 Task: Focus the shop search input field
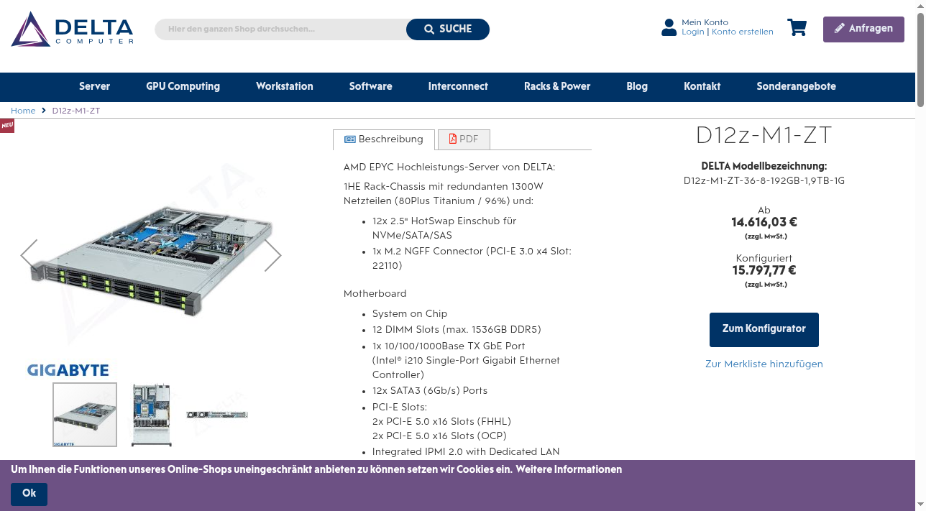pos(280,29)
